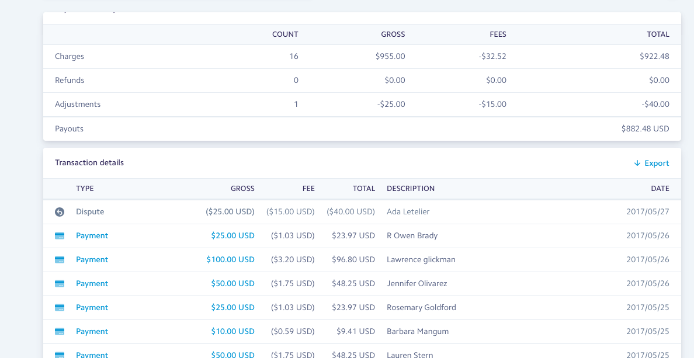Image resolution: width=694 pixels, height=358 pixels.
Task: Click the Barbara Mangum description text
Action: click(417, 332)
